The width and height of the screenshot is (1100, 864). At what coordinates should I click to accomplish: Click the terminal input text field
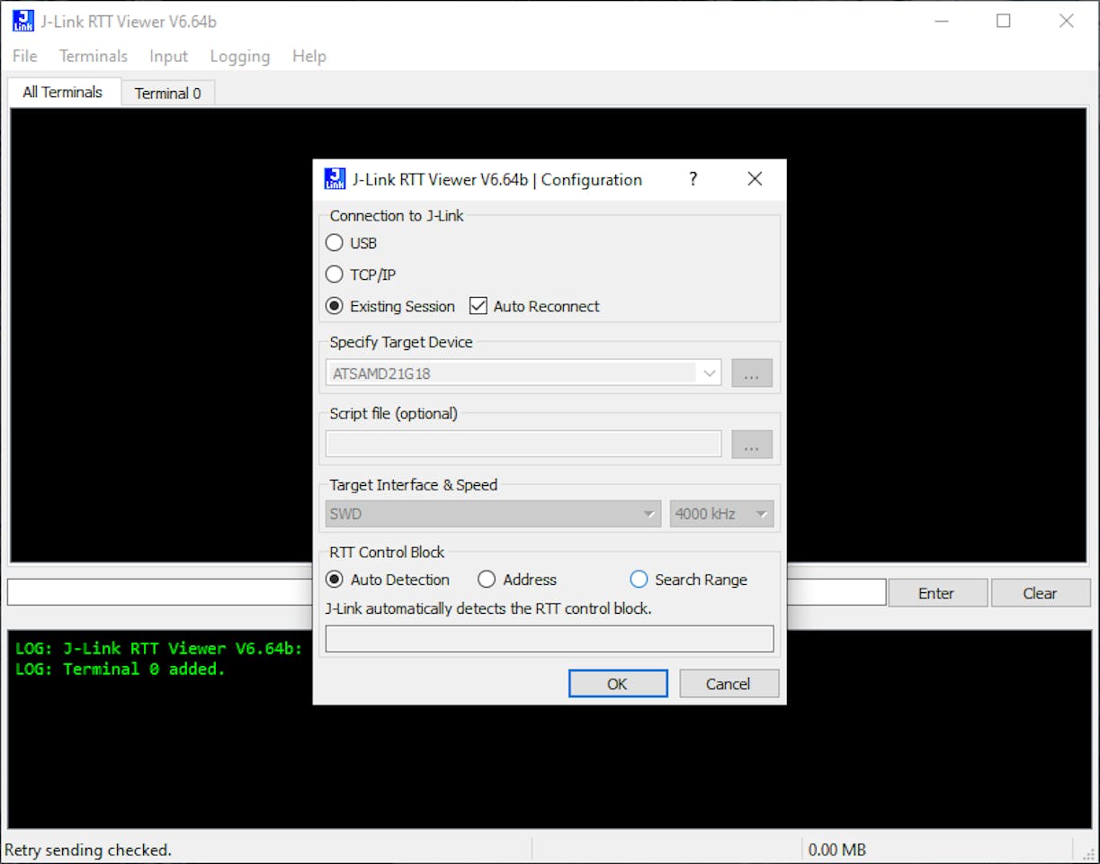coord(160,592)
